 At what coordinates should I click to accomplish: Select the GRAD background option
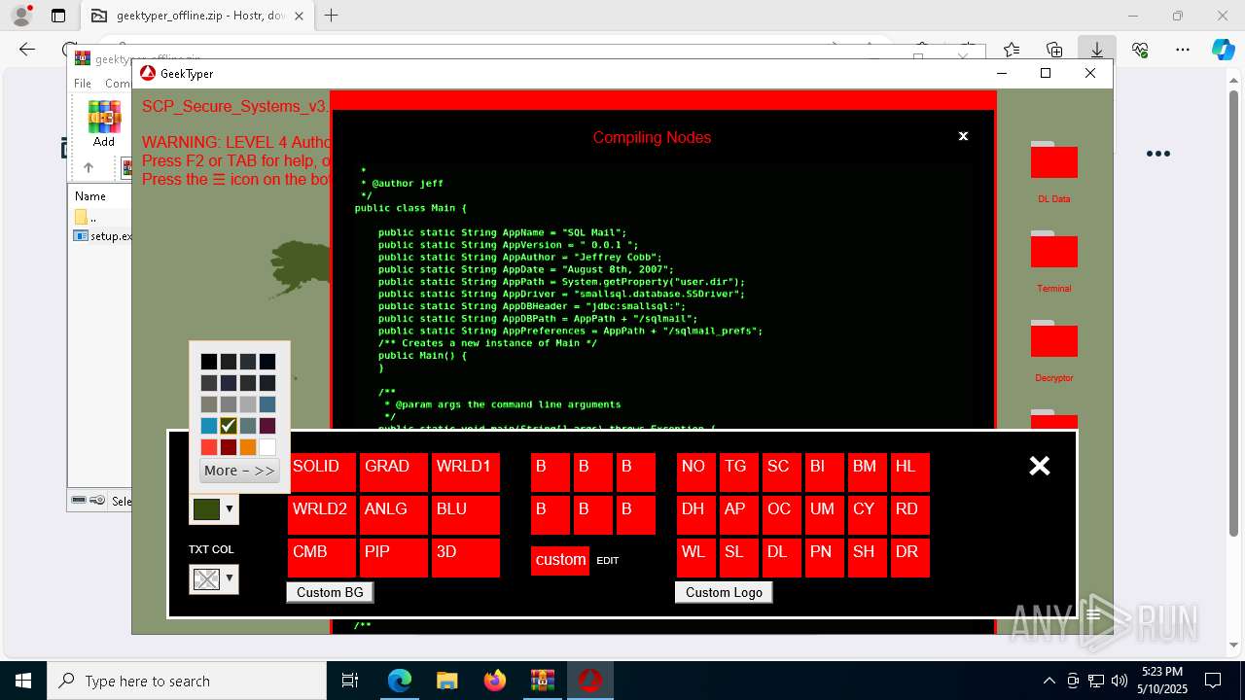pyautogui.click(x=394, y=472)
